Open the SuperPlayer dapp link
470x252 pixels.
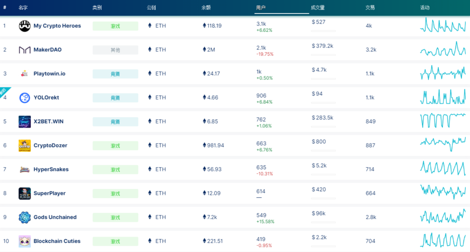(50, 193)
